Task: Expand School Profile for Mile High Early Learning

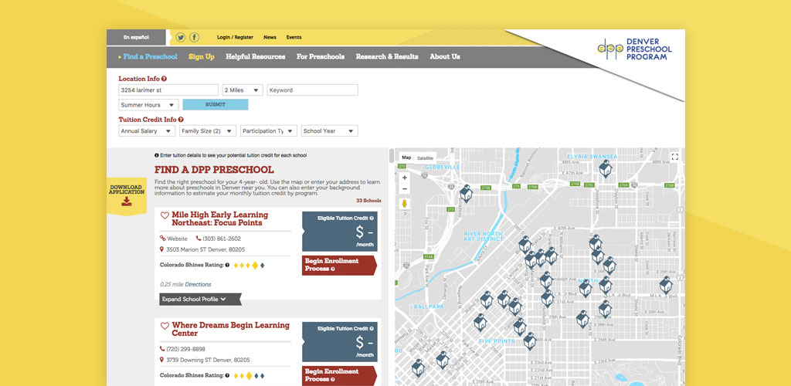Action: (200, 300)
